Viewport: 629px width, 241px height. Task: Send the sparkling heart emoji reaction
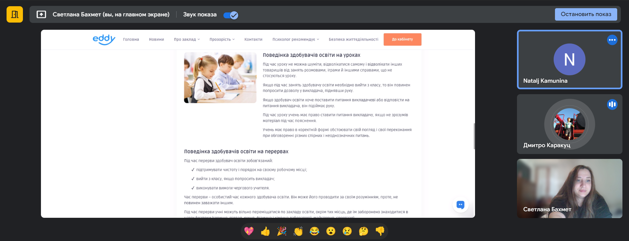(x=249, y=231)
